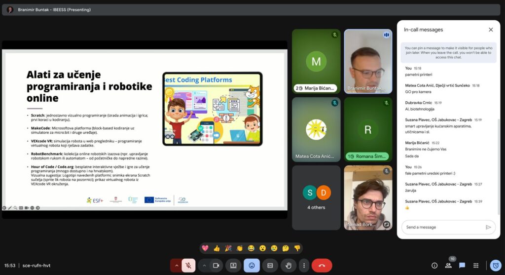
Task: Expand audio settings arrow beside microphone
Action: pos(176,266)
